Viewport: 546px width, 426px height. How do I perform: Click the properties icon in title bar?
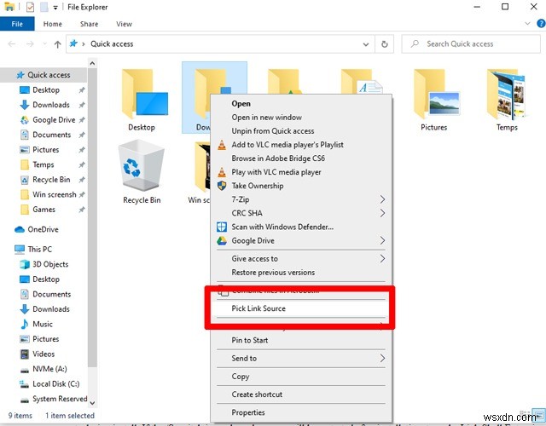tap(31, 7)
